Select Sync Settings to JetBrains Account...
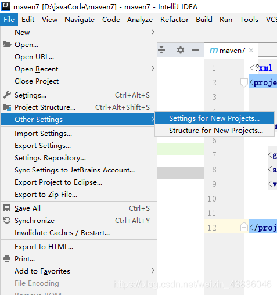Screen dimensions: 277x295 (78, 170)
